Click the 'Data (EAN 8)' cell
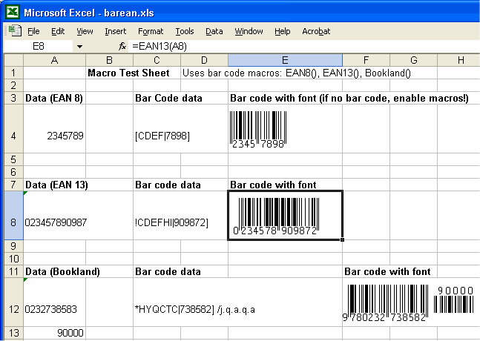Image resolution: width=480 pixels, height=341 pixels. click(54, 98)
